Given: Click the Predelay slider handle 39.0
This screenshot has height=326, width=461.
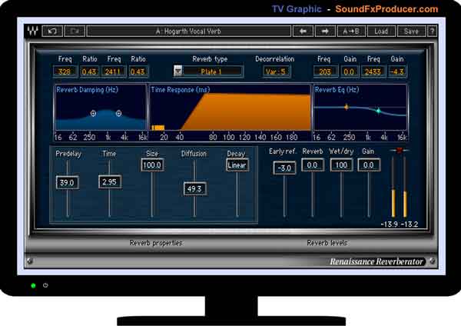Looking at the screenshot, I should [67, 182].
